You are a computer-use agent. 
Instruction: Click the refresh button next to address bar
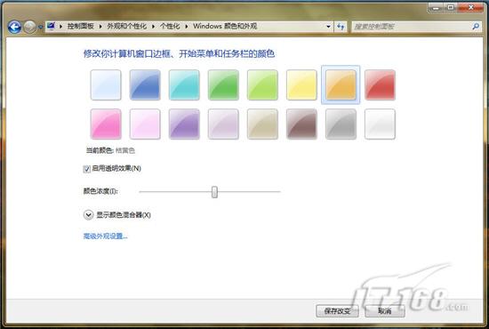(341, 27)
